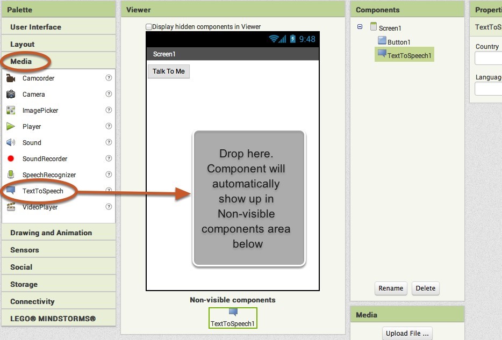
Task: Click the Screen1 icon in Components tree
Action: tap(374, 26)
